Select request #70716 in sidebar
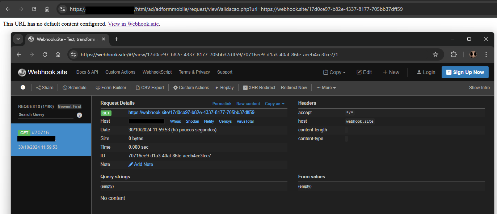497x214 pixels. 51,140
